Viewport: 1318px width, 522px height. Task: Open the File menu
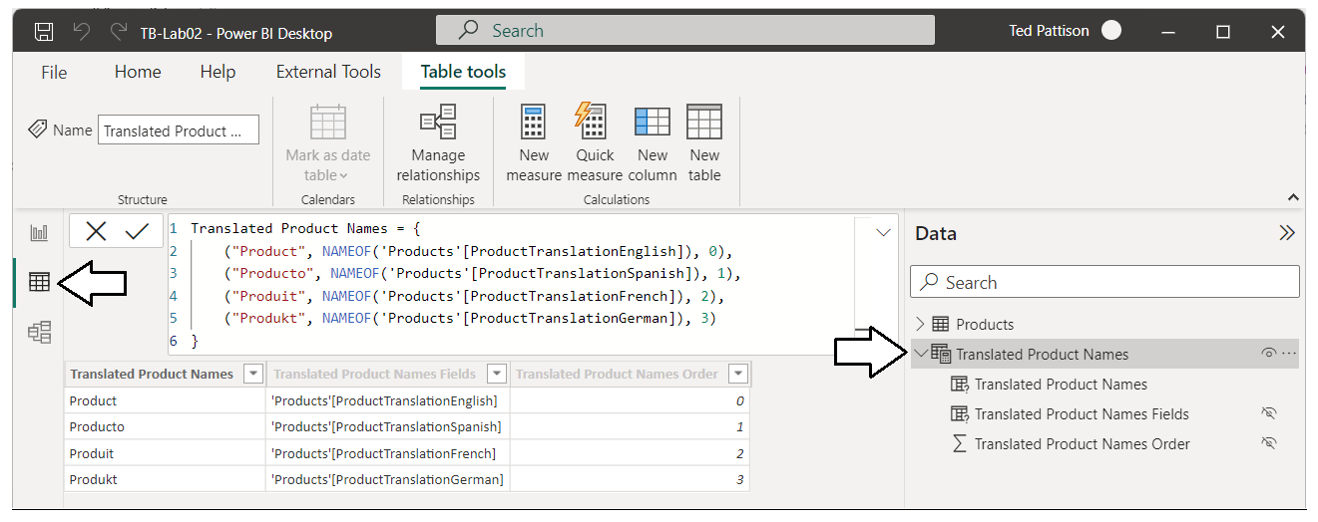click(54, 72)
